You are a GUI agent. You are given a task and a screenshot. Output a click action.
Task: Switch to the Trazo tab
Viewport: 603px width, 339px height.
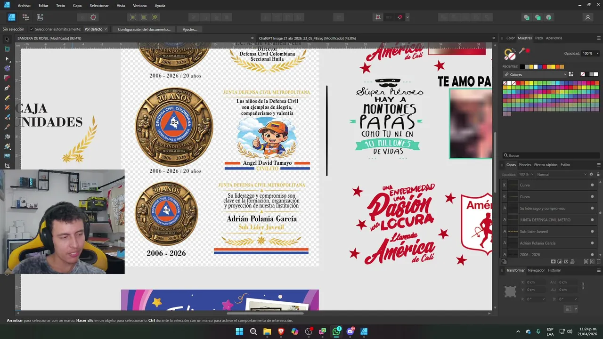coord(538,38)
